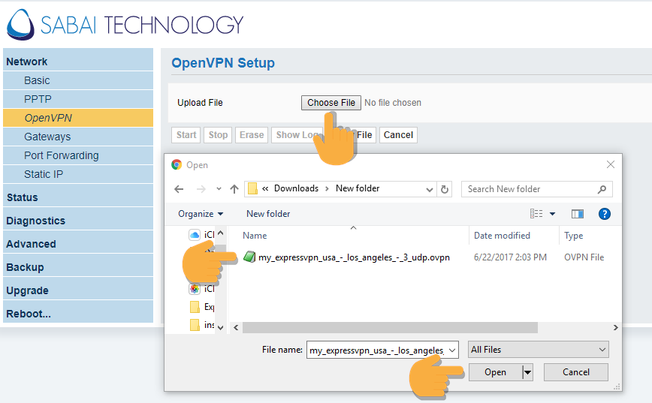
Task: Sort by the Date modified column header
Action: pyautogui.click(x=502, y=236)
